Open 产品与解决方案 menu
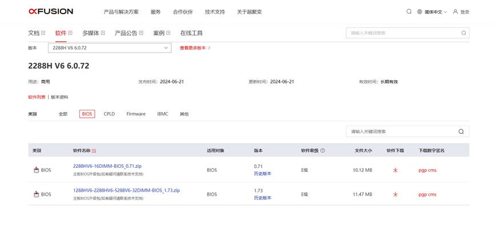Image resolution: width=494 pixels, height=227 pixels. [121, 12]
